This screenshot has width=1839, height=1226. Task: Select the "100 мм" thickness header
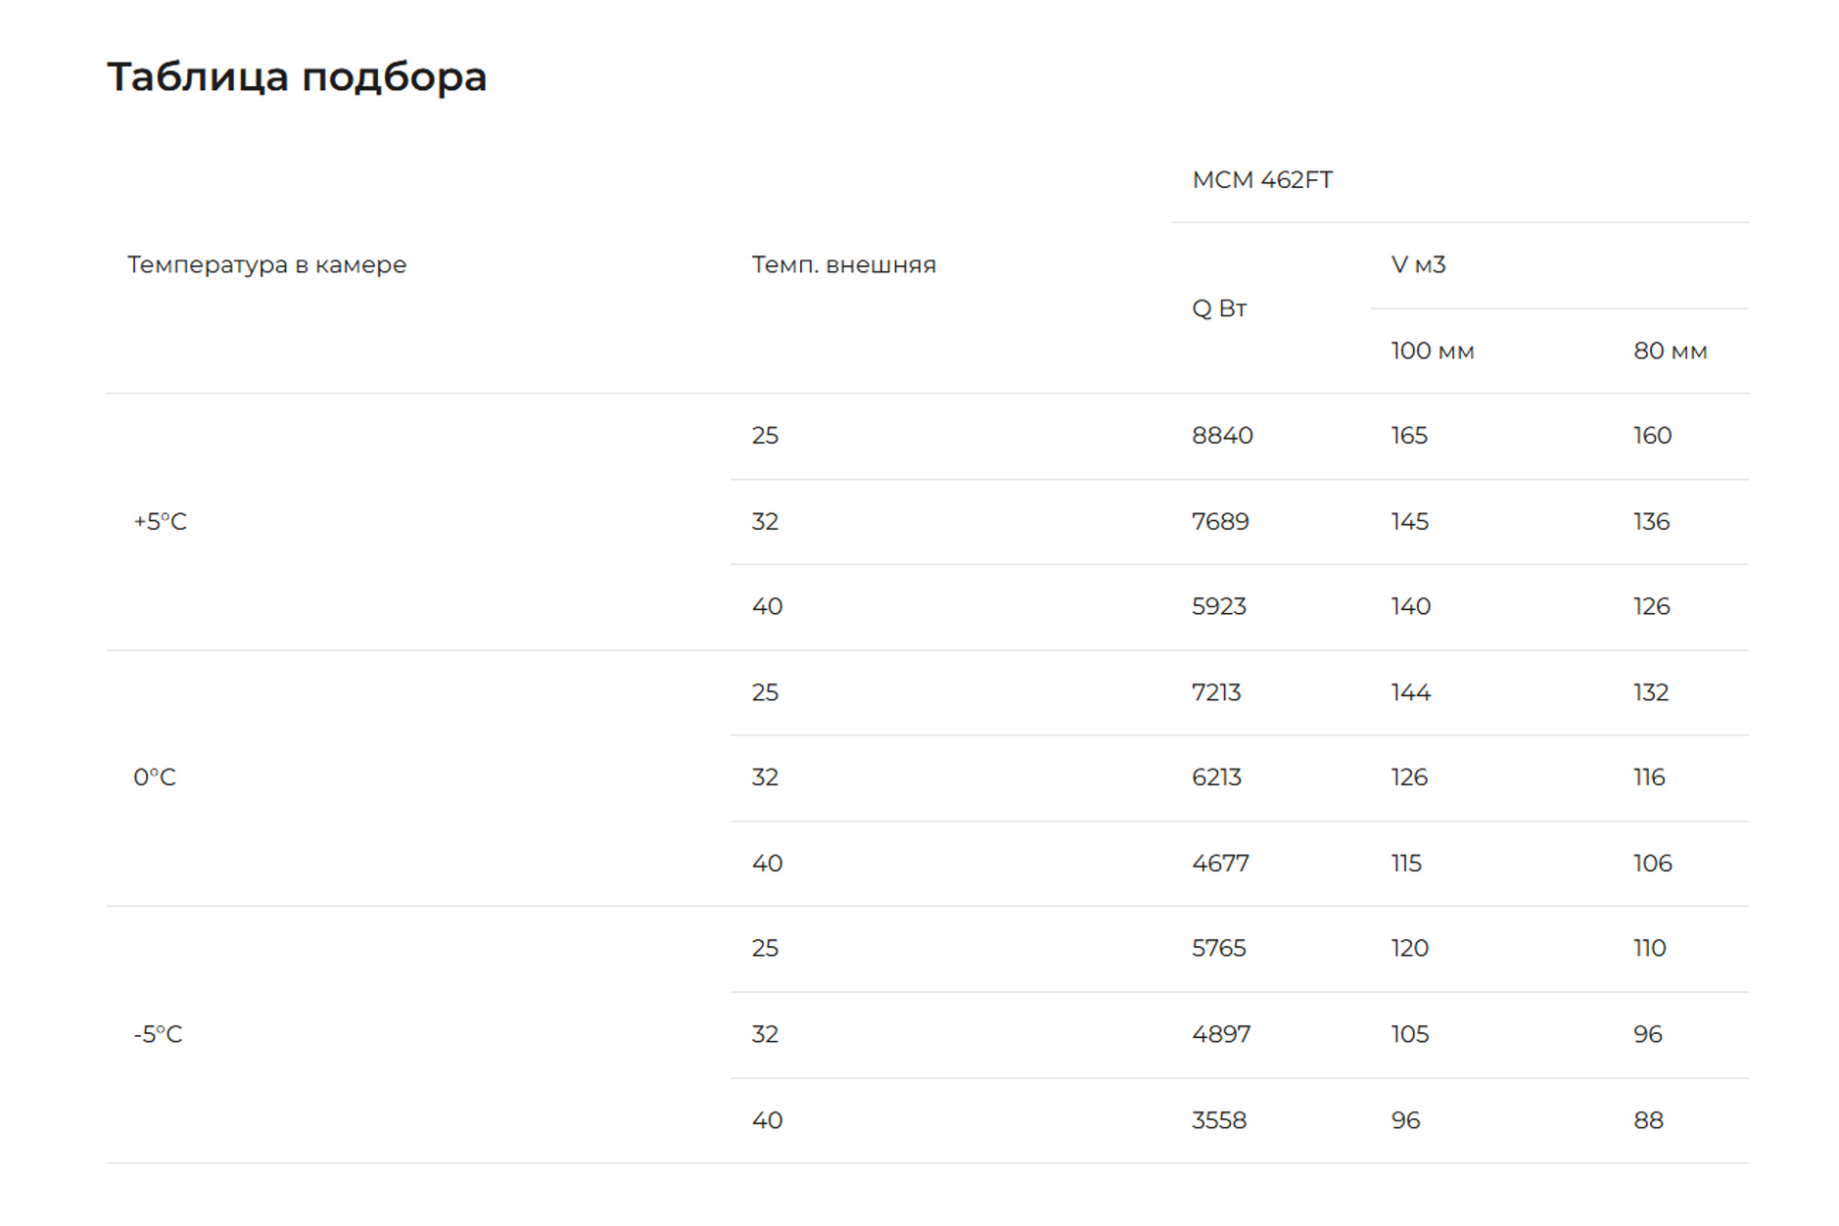(x=1432, y=352)
